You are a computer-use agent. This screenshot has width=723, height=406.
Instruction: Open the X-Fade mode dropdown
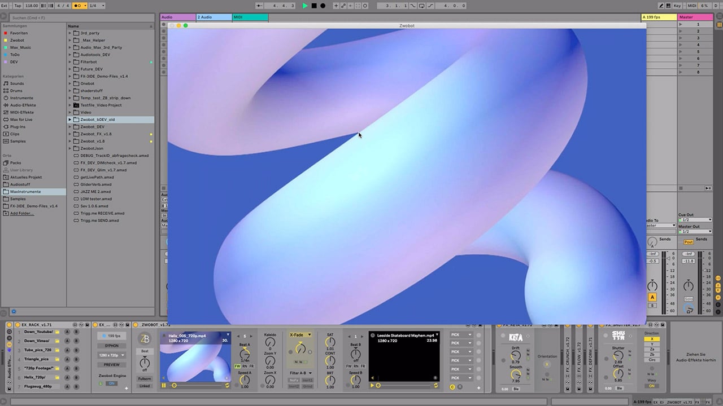click(300, 335)
